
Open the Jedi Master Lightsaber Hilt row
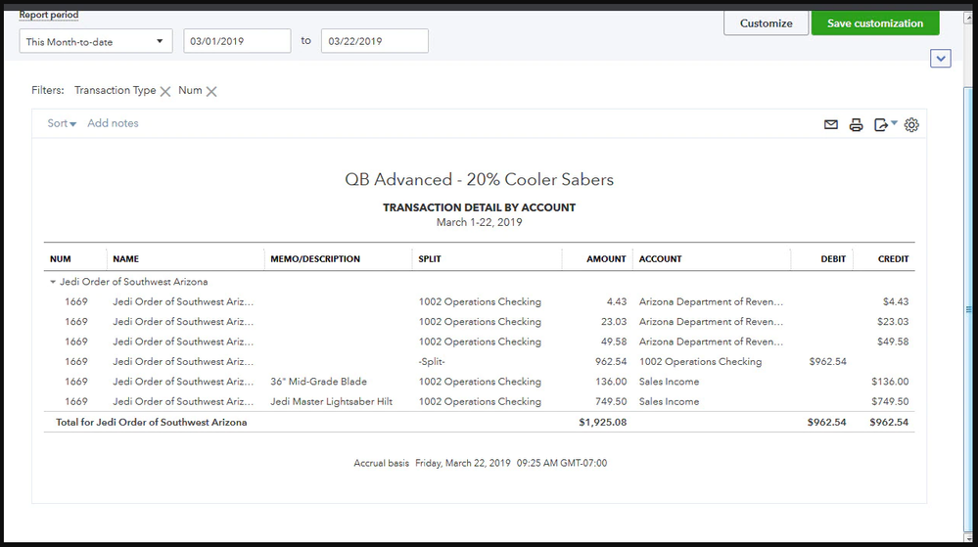[331, 402]
